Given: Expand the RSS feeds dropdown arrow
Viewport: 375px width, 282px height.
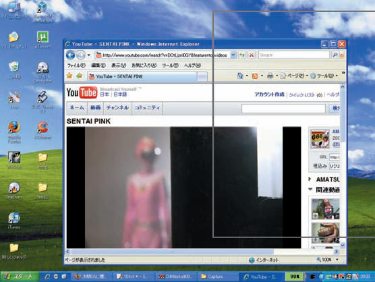Looking at the screenshot, I should (262, 76).
